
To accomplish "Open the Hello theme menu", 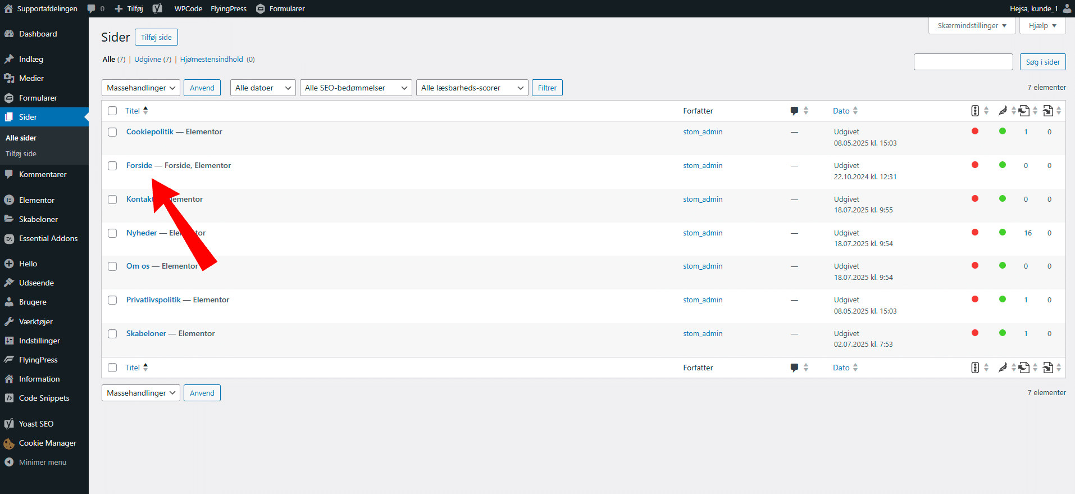I will (x=28, y=264).
